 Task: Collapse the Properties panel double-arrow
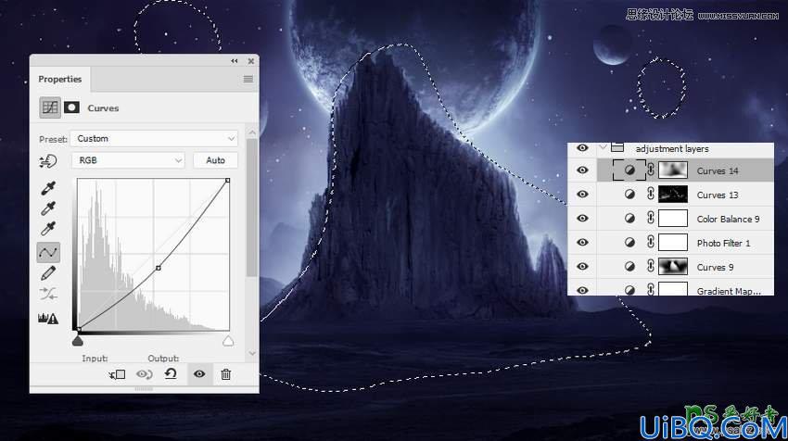point(235,61)
